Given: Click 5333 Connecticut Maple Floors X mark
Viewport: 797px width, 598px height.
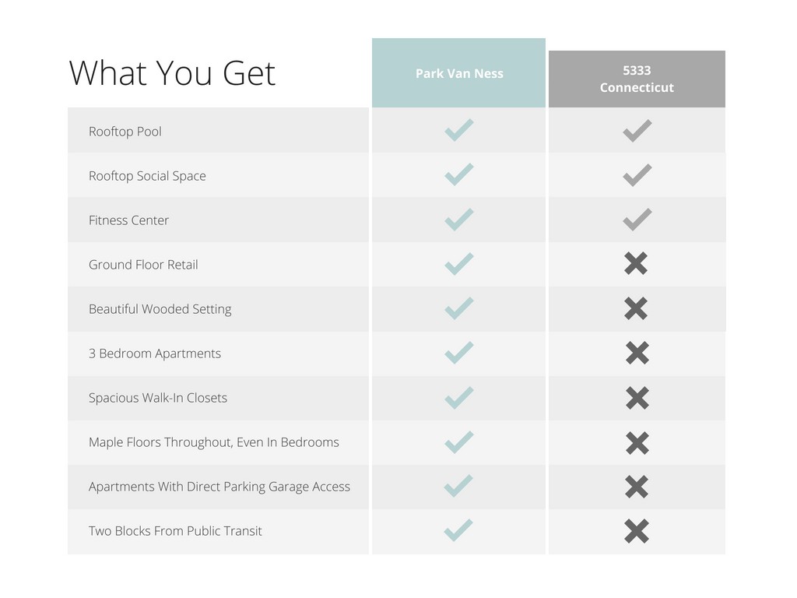Looking at the screenshot, I should tap(637, 442).
